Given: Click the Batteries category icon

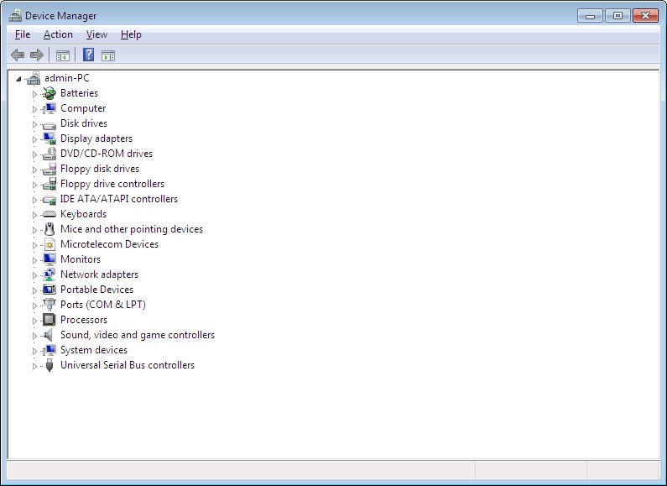Looking at the screenshot, I should pos(50,93).
